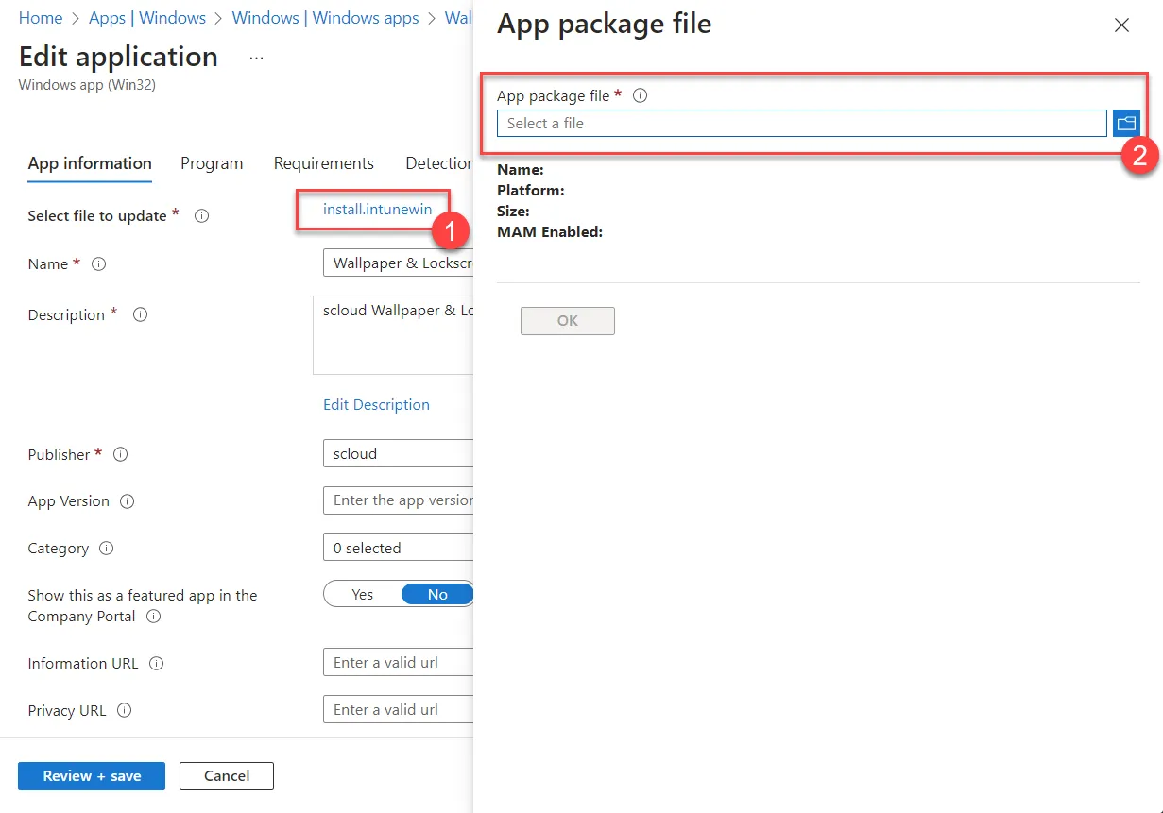Click info icon beside Name label

click(x=98, y=263)
